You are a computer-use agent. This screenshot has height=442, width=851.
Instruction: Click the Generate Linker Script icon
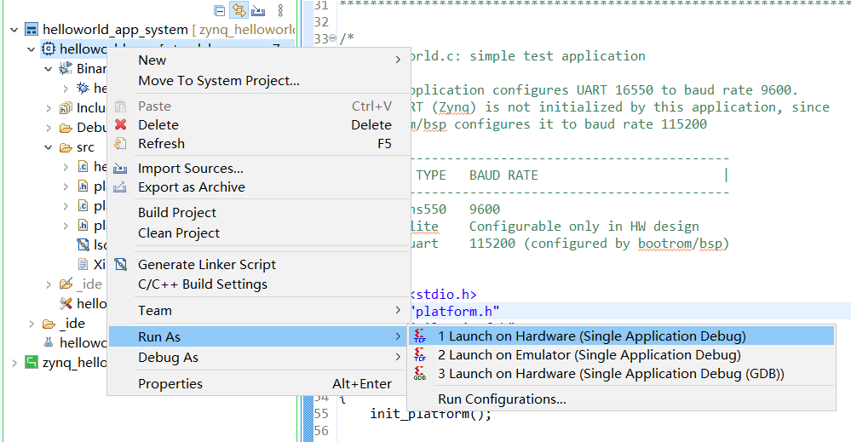coord(120,264)
